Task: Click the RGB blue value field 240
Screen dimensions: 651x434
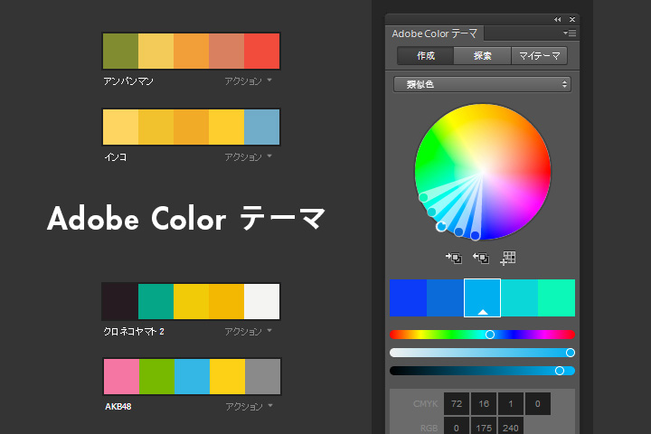Action: [x=511, y=426]
